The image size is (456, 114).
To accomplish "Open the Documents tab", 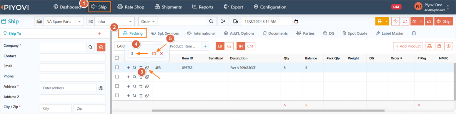I will 275,33.
